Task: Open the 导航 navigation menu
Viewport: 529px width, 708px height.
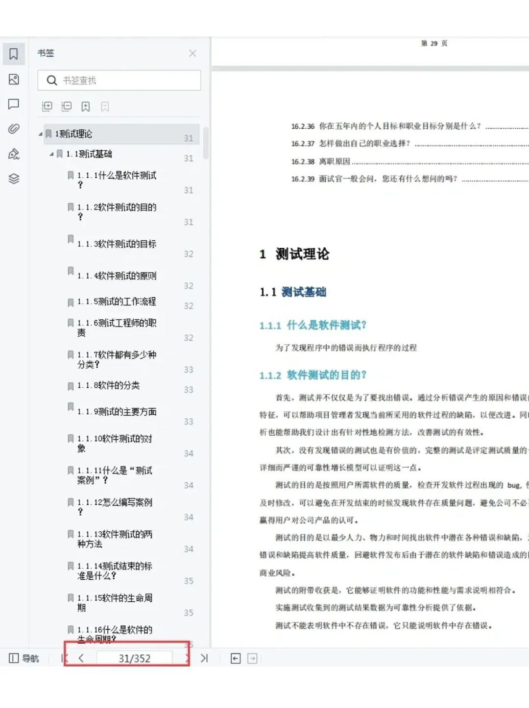Action: pos(23,658)
